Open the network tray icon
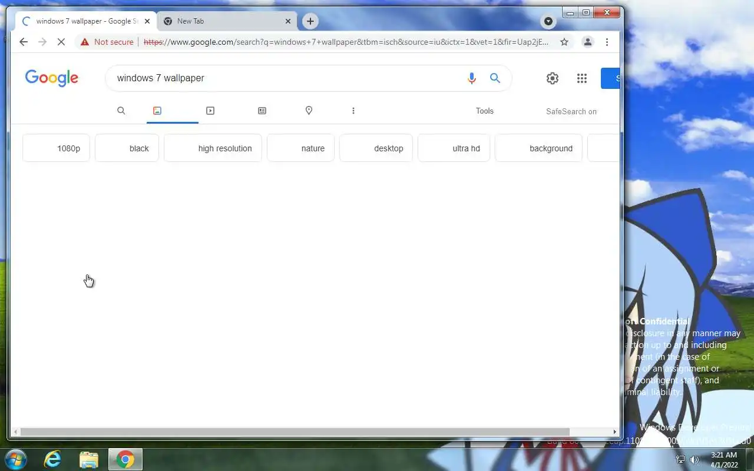Screen dimensions: 754x471 coord(680,460)
